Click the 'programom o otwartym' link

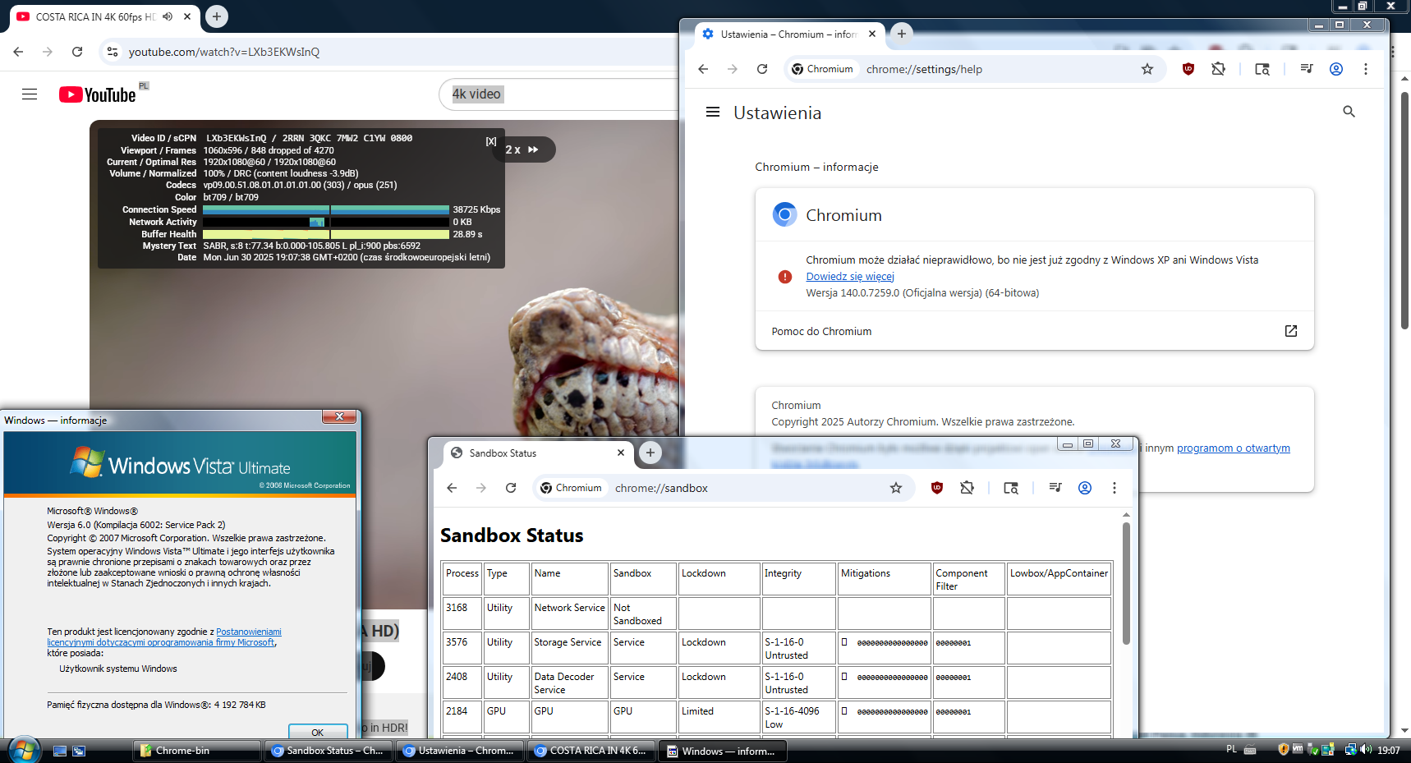click(x=1233, y=448)
